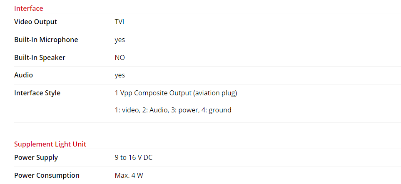
Task: Select the Power Supply label
Action: pyautogui.click(x=36, y=158)
